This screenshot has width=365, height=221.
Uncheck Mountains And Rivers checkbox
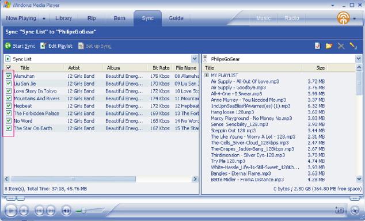[9, 98]
